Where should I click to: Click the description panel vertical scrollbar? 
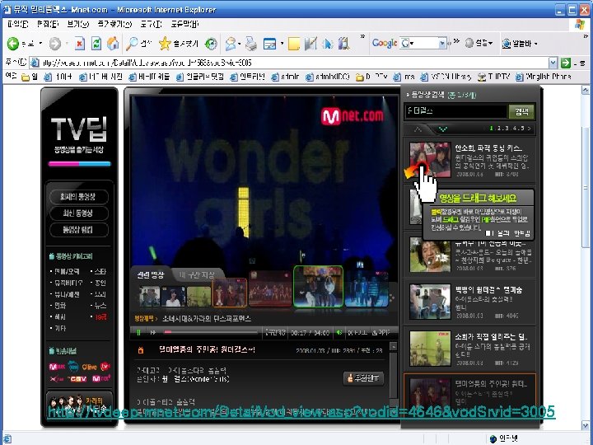point(394,372)
